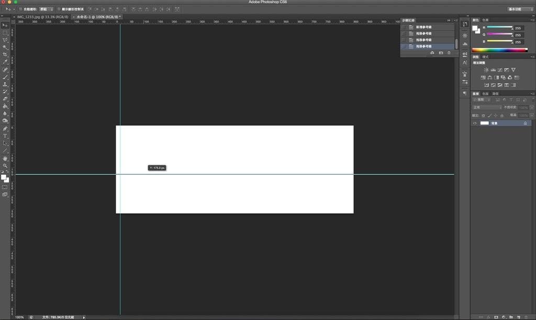
Task: Select the Horizontal Type tool
Action: tap(5, 136)
